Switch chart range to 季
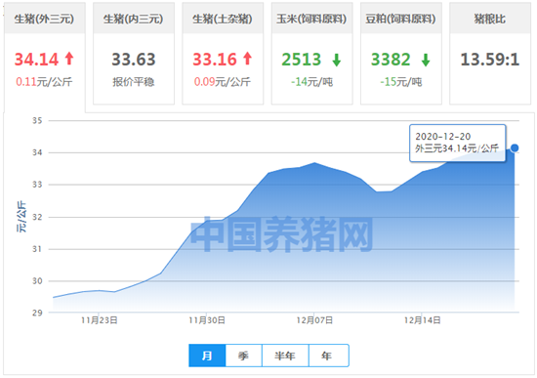The height and width of the screenshot is (378, 537). 243,356
